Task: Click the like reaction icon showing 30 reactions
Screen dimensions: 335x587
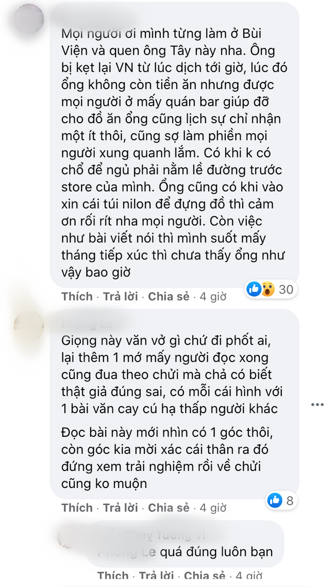Action: coord(254,289)
